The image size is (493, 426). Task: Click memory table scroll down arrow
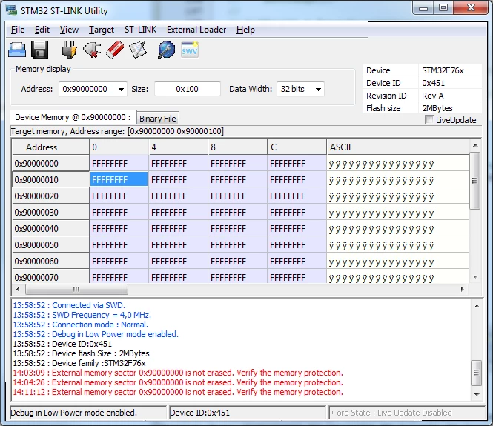[x=475, y=277]
